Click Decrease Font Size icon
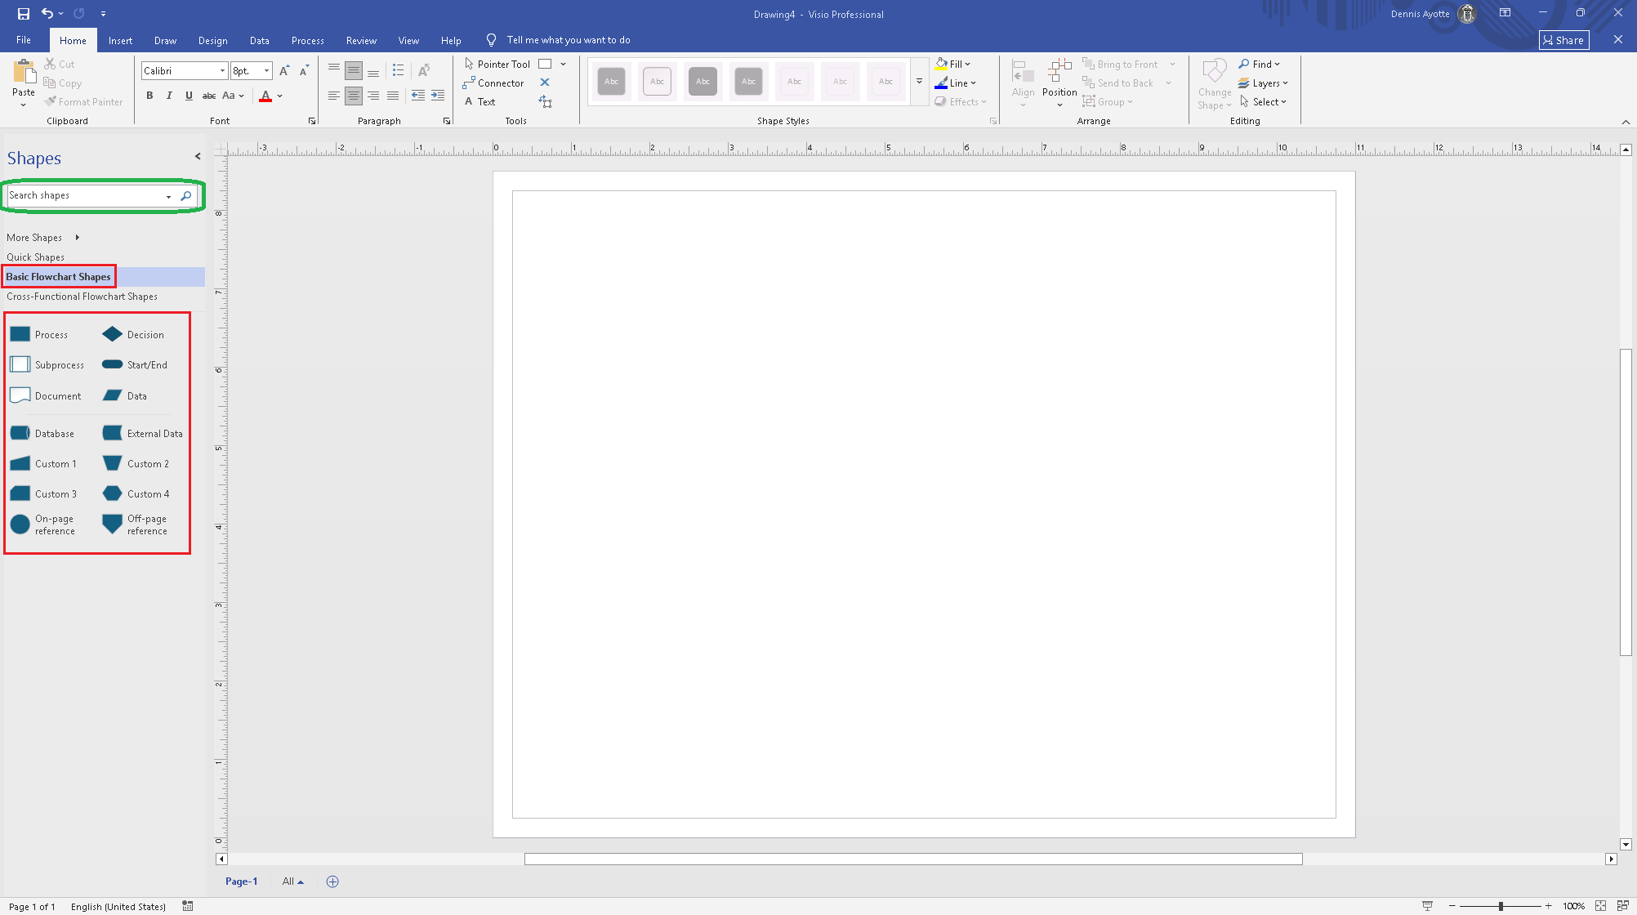1637x915 pixels. tap(303, 71)
